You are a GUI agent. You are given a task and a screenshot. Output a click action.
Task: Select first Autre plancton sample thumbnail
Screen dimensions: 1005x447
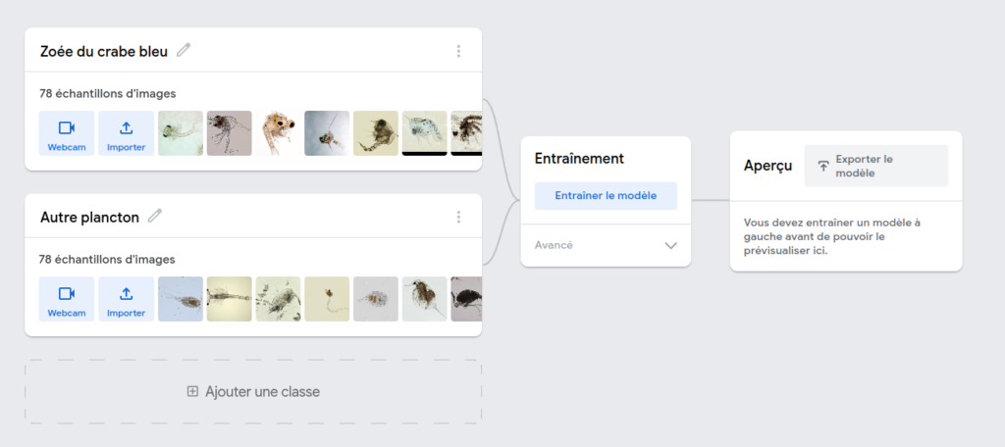181,299
